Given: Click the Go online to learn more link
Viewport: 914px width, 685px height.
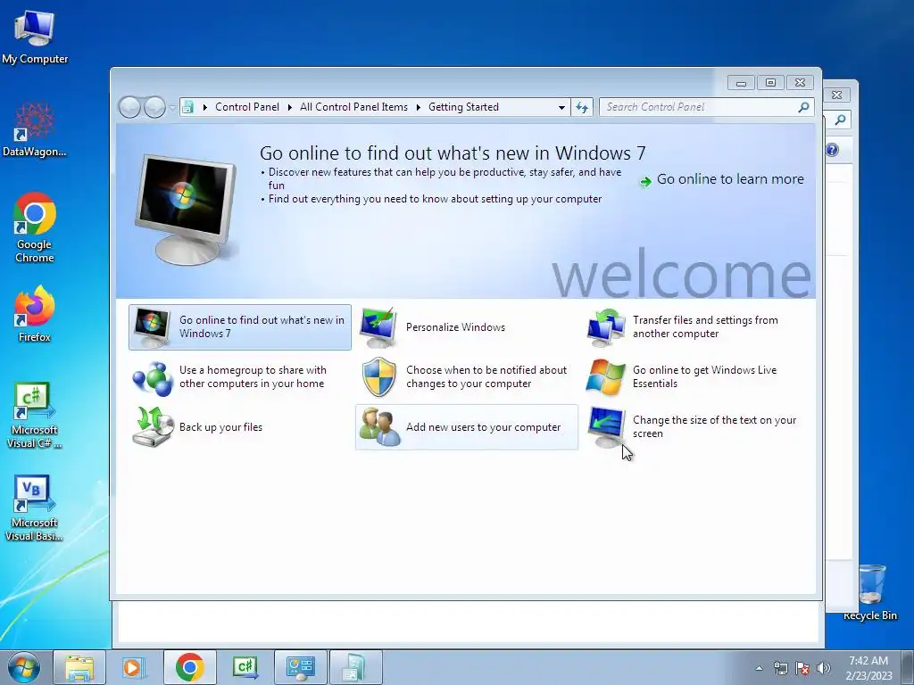Looking at the screenshot, I should [x=730, y=179].
